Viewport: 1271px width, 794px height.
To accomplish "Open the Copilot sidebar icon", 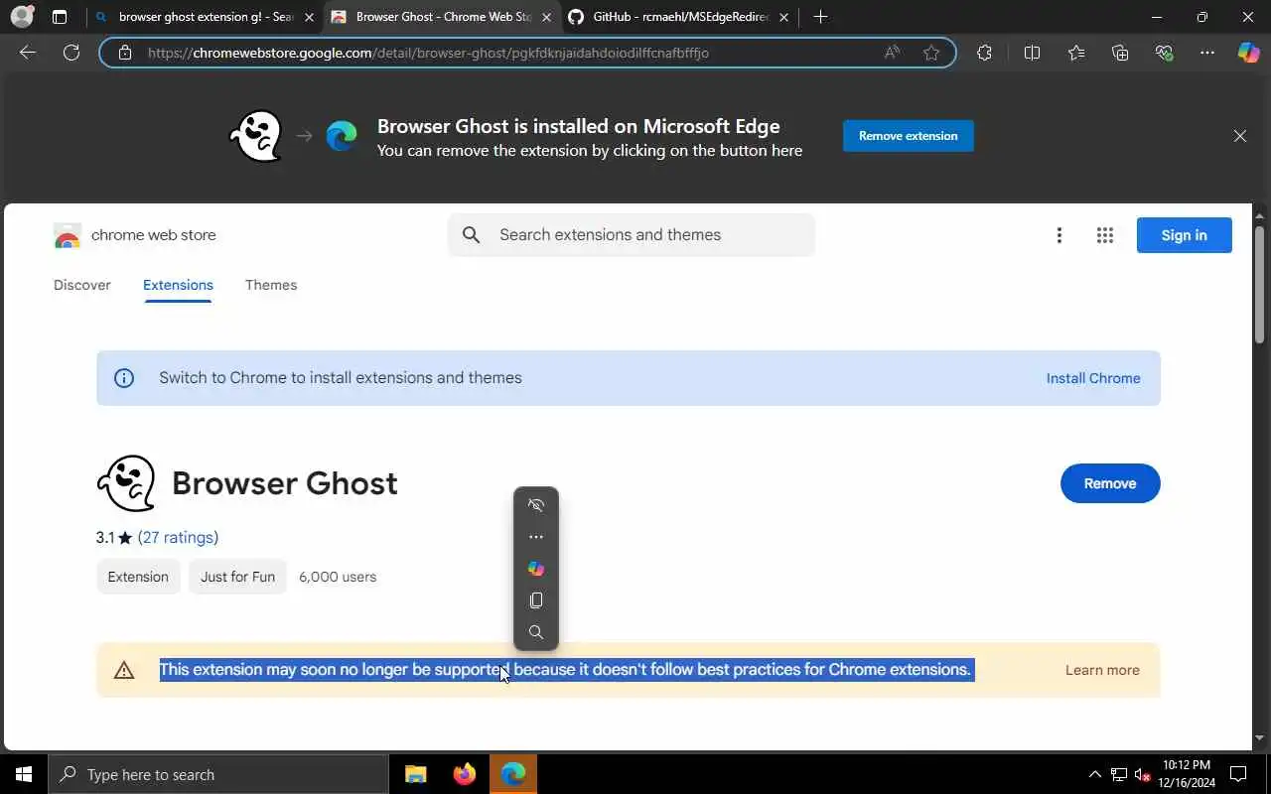I will (x=1248, y=53).
